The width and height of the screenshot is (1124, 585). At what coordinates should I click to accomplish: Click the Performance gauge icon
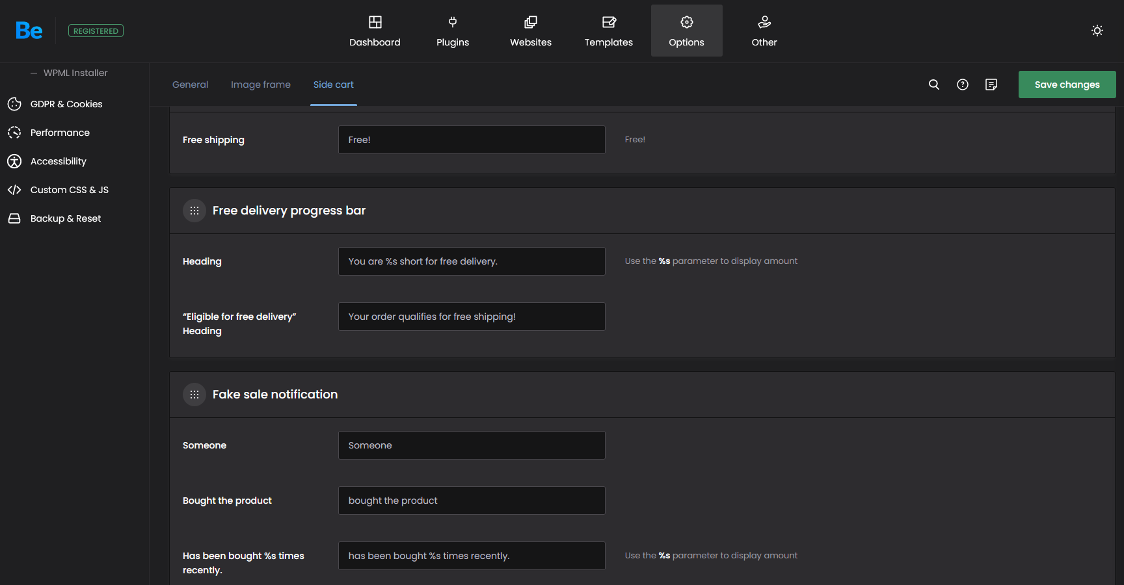click(14, 133)
